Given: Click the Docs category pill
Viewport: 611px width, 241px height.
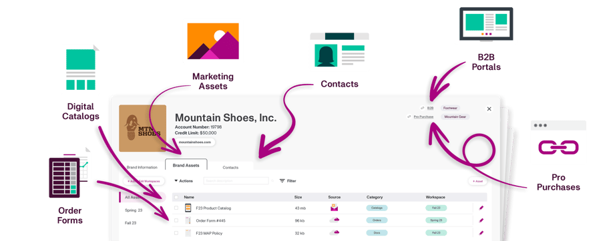Looking at the screenshot, I should [377, 233].
